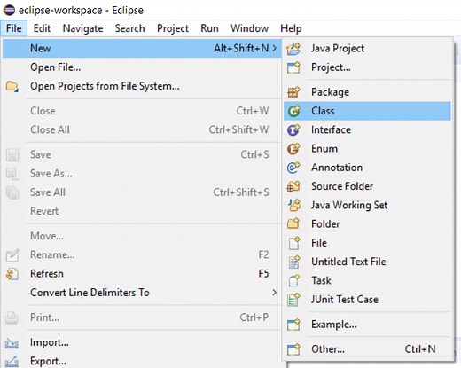Screen dimensions: 461x368
Task: Expand Convert Line Delimiters To submenu arrow
Action: coord(275,293)
